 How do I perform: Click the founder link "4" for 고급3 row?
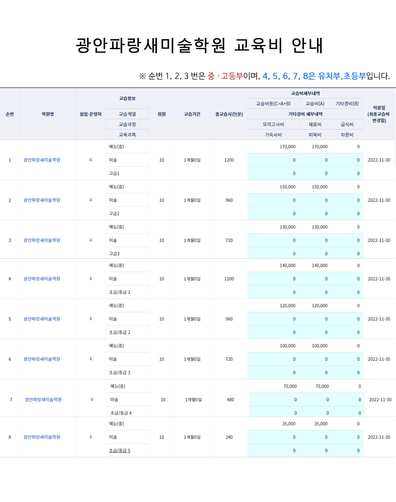click(91, 240)
